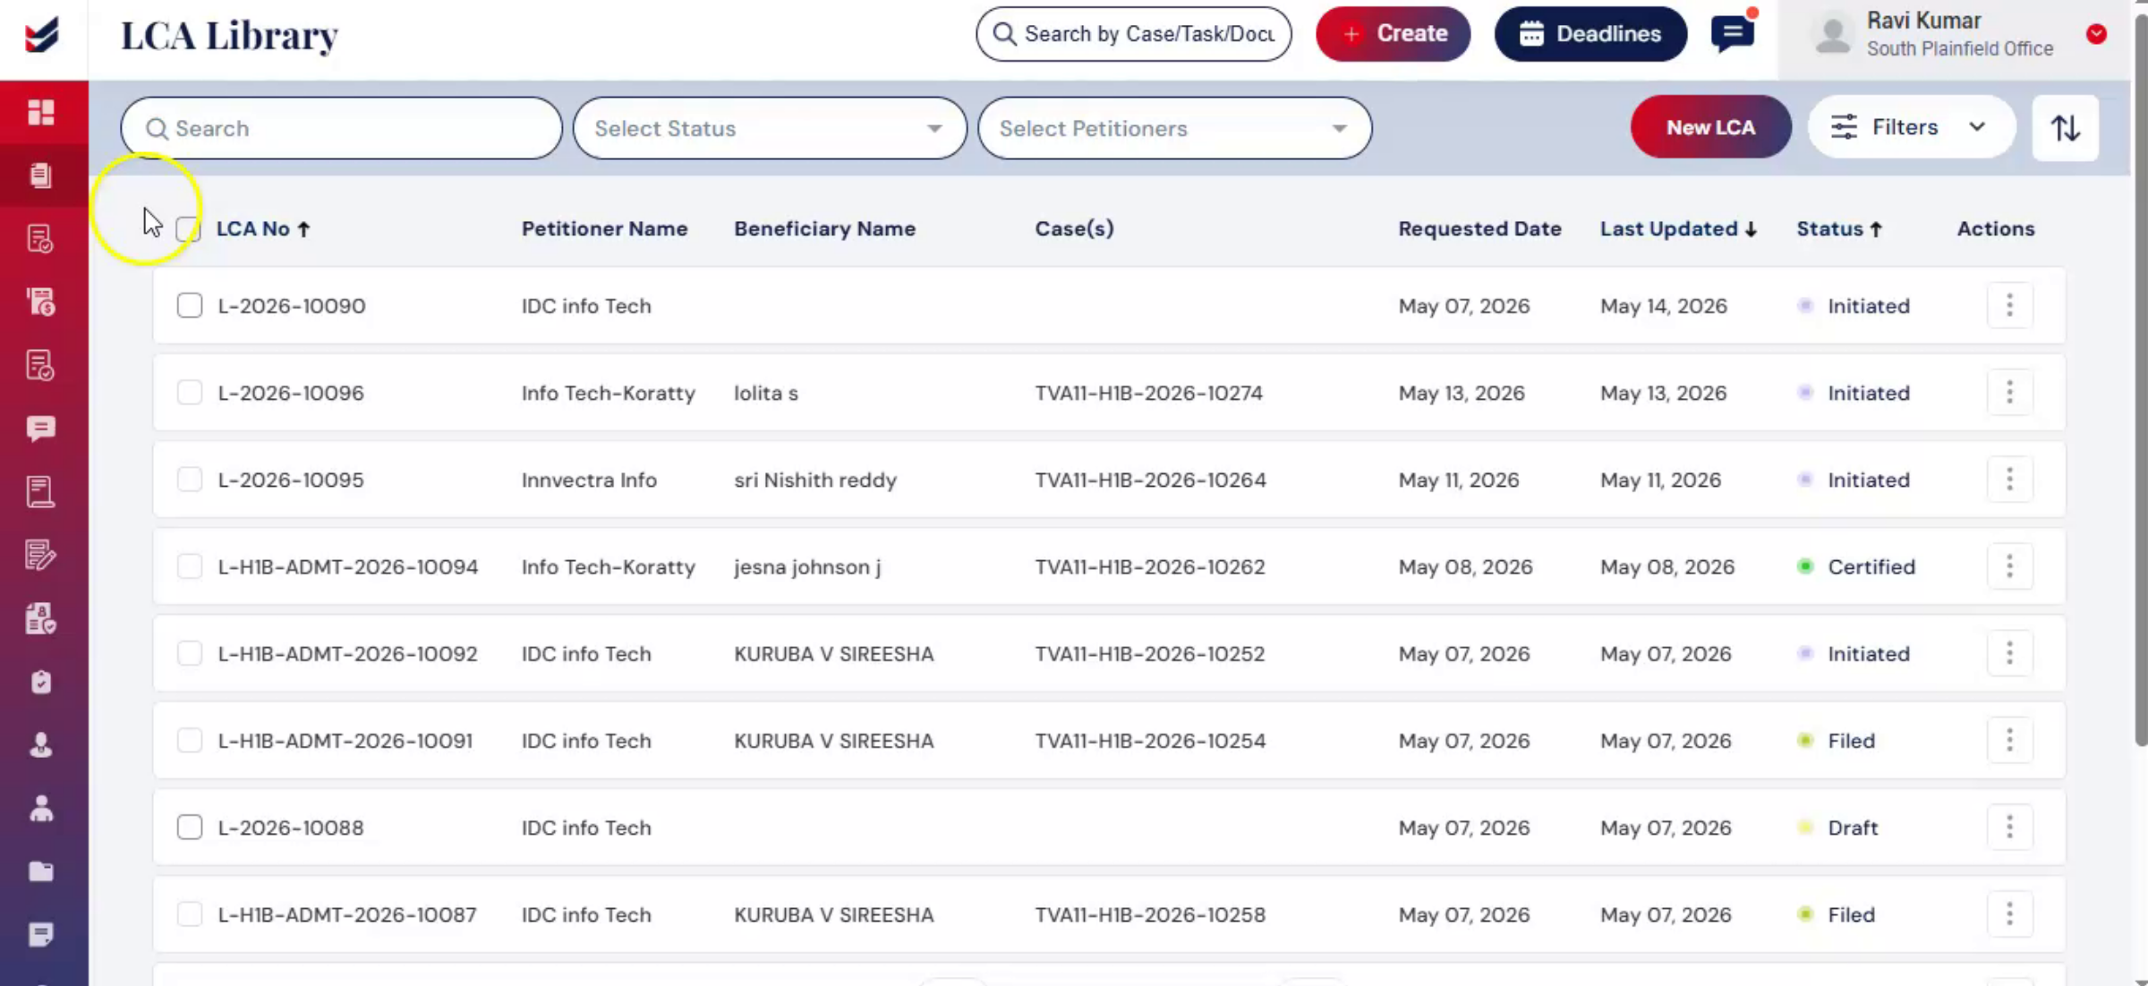Click the Draft status for L-2026-10088

pos(1853,828)
